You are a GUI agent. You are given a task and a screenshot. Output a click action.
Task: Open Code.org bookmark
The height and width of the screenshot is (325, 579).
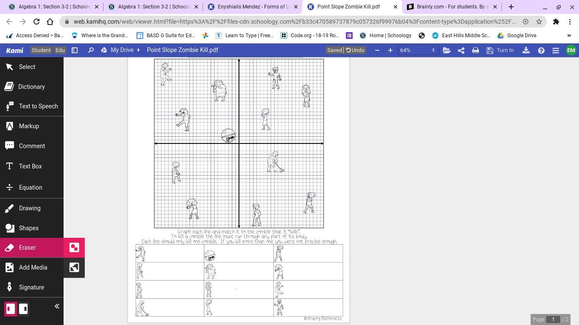coord(310,36)
